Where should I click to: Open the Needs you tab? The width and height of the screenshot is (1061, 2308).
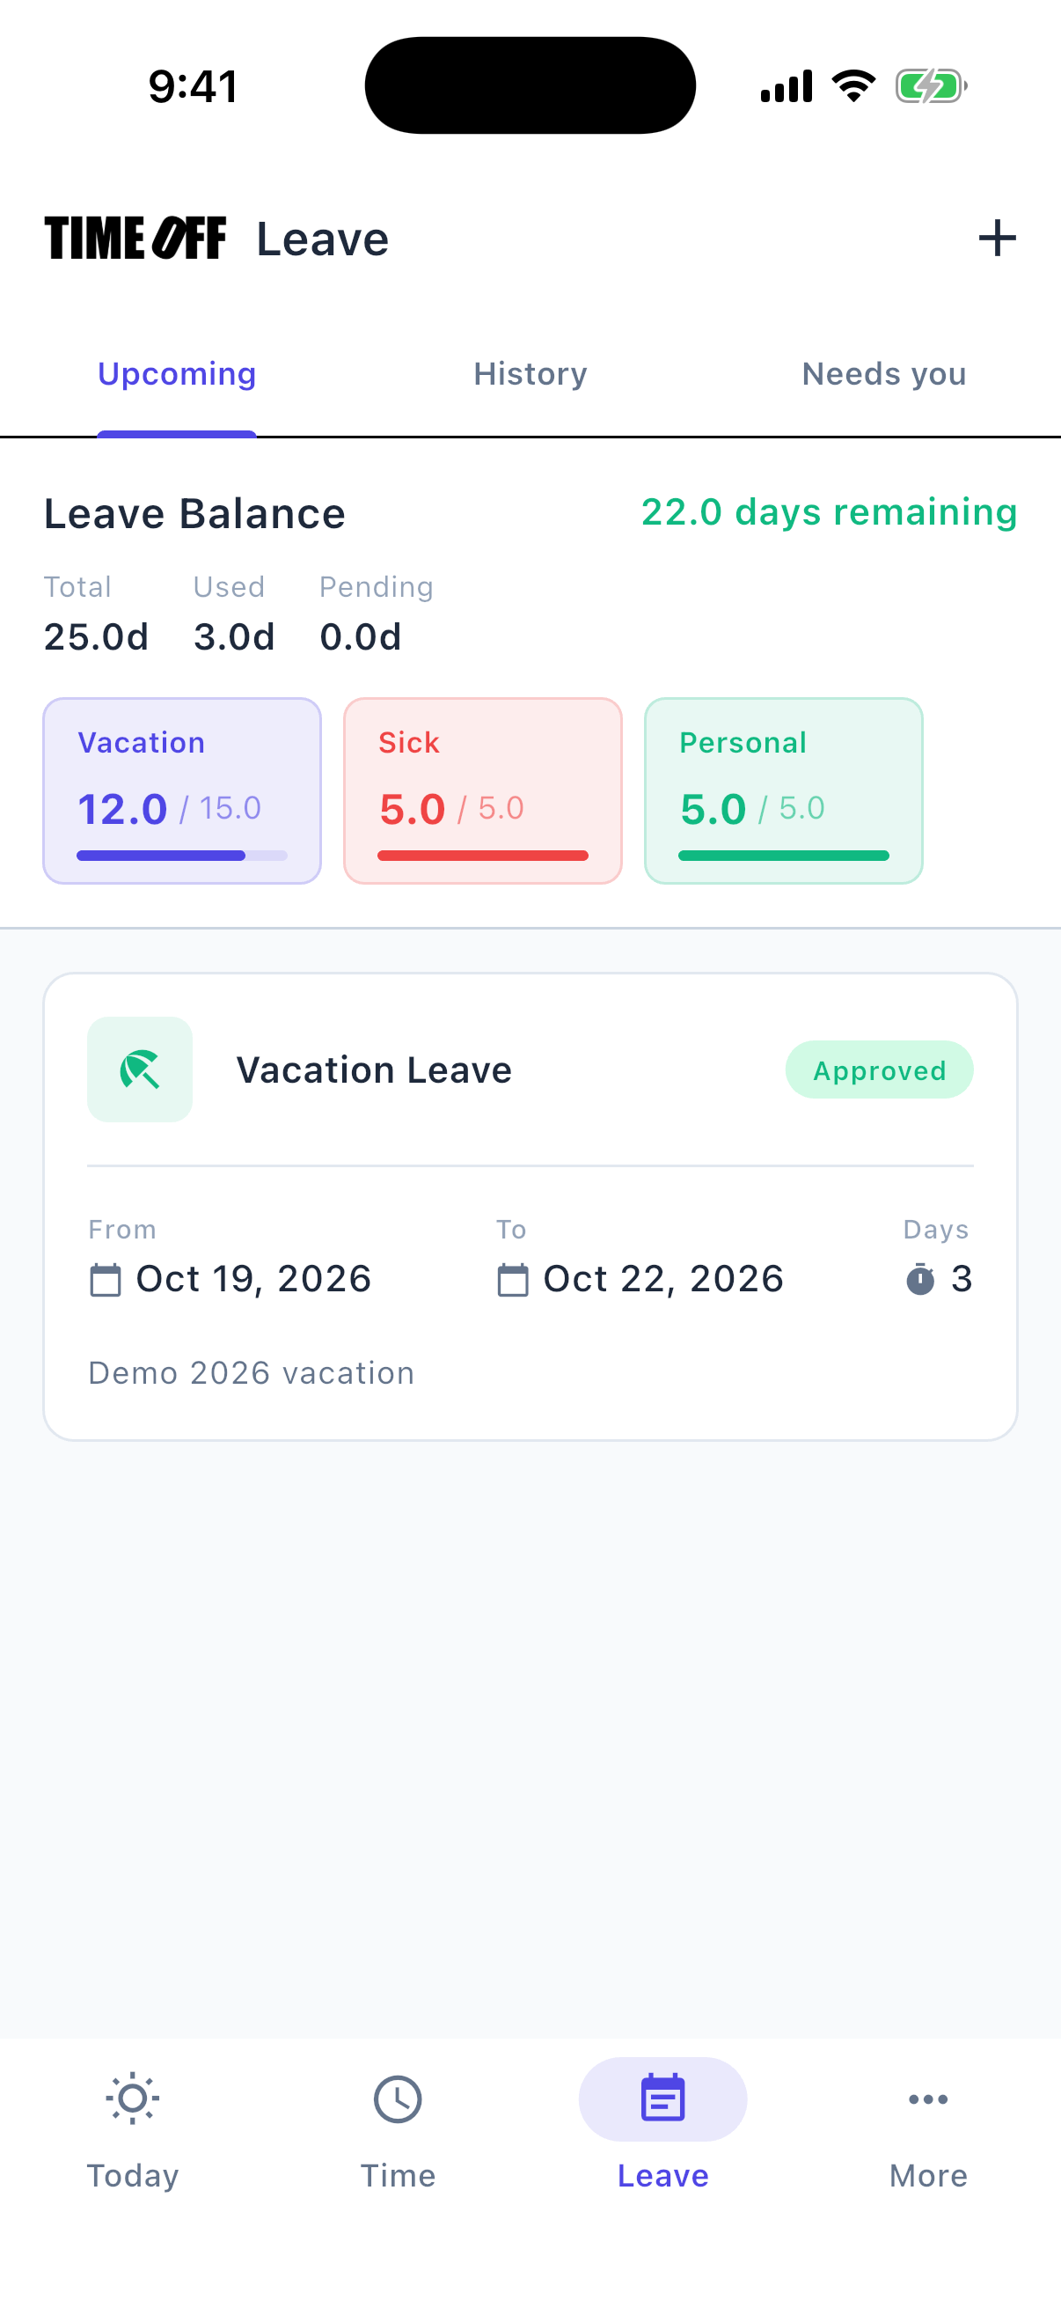[x=883, y=373]
